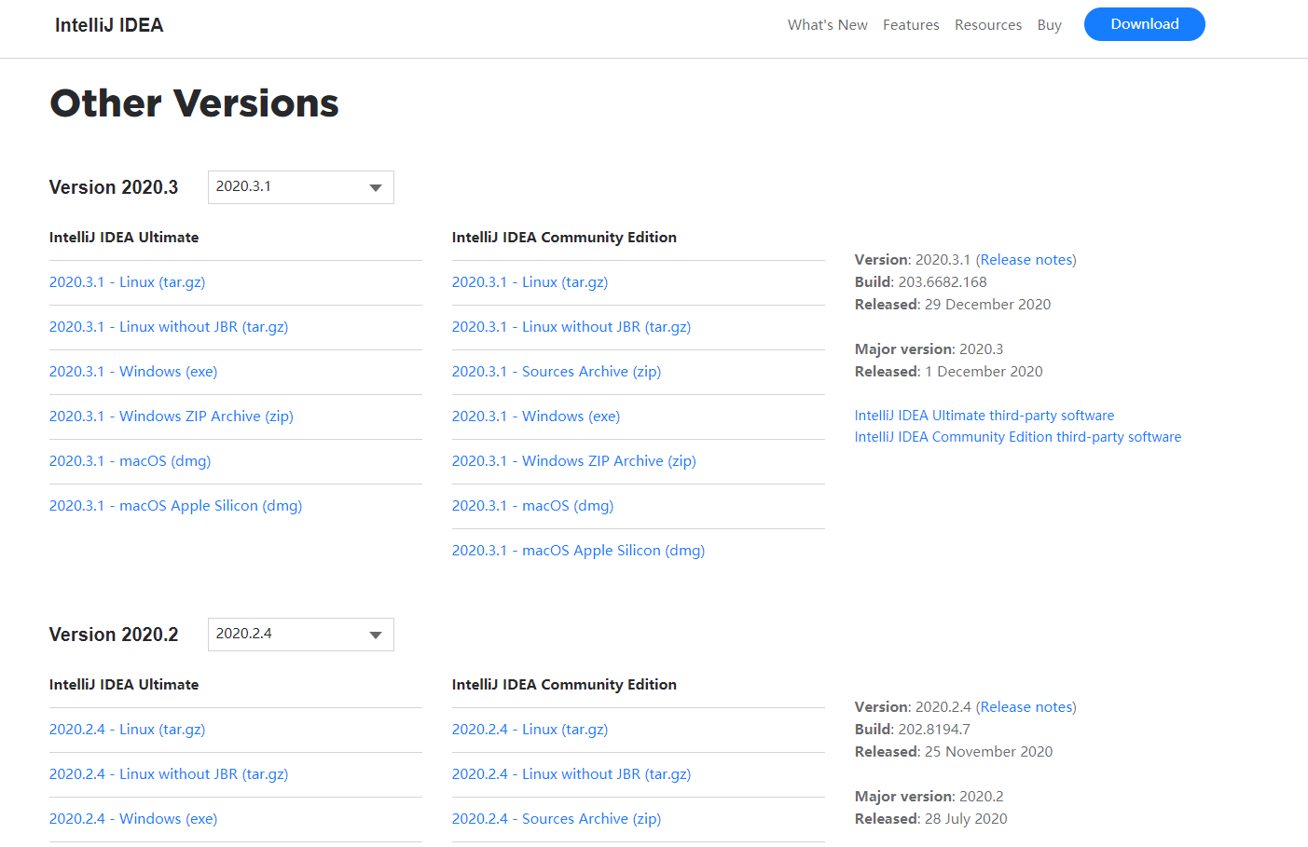Open Release notes for version 2020.2.4

coord(1026,707)
